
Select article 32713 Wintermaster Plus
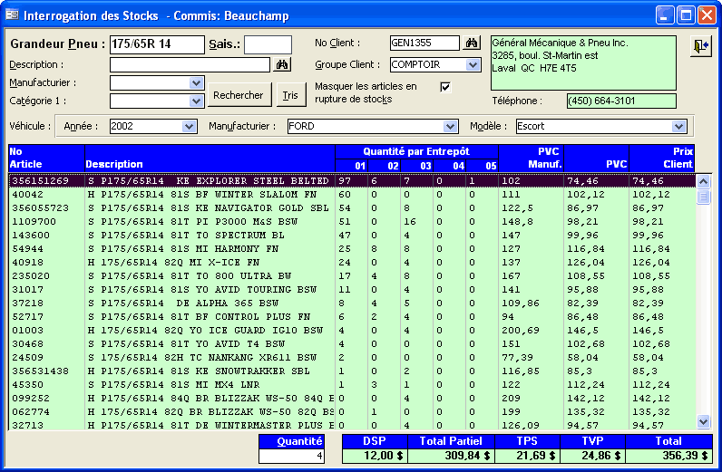[x=352, y=425]
